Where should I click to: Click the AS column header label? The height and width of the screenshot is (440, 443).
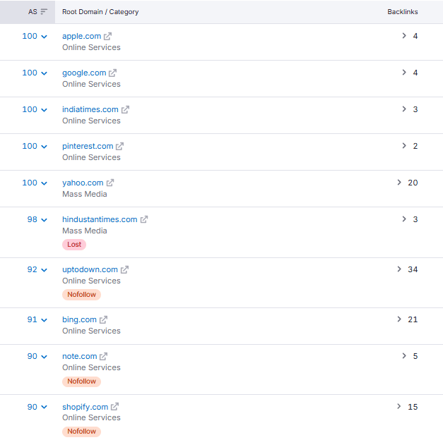(33, 11)
